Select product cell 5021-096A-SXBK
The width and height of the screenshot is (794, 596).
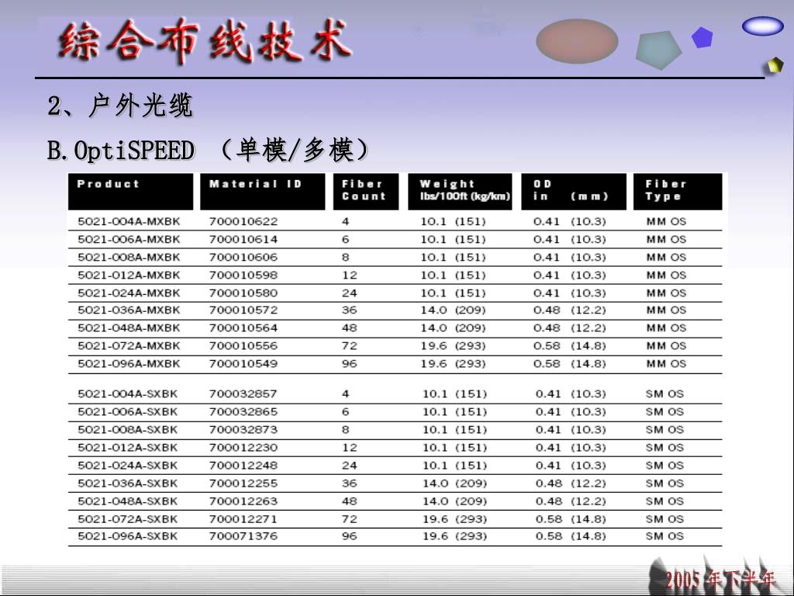[128, 536]
